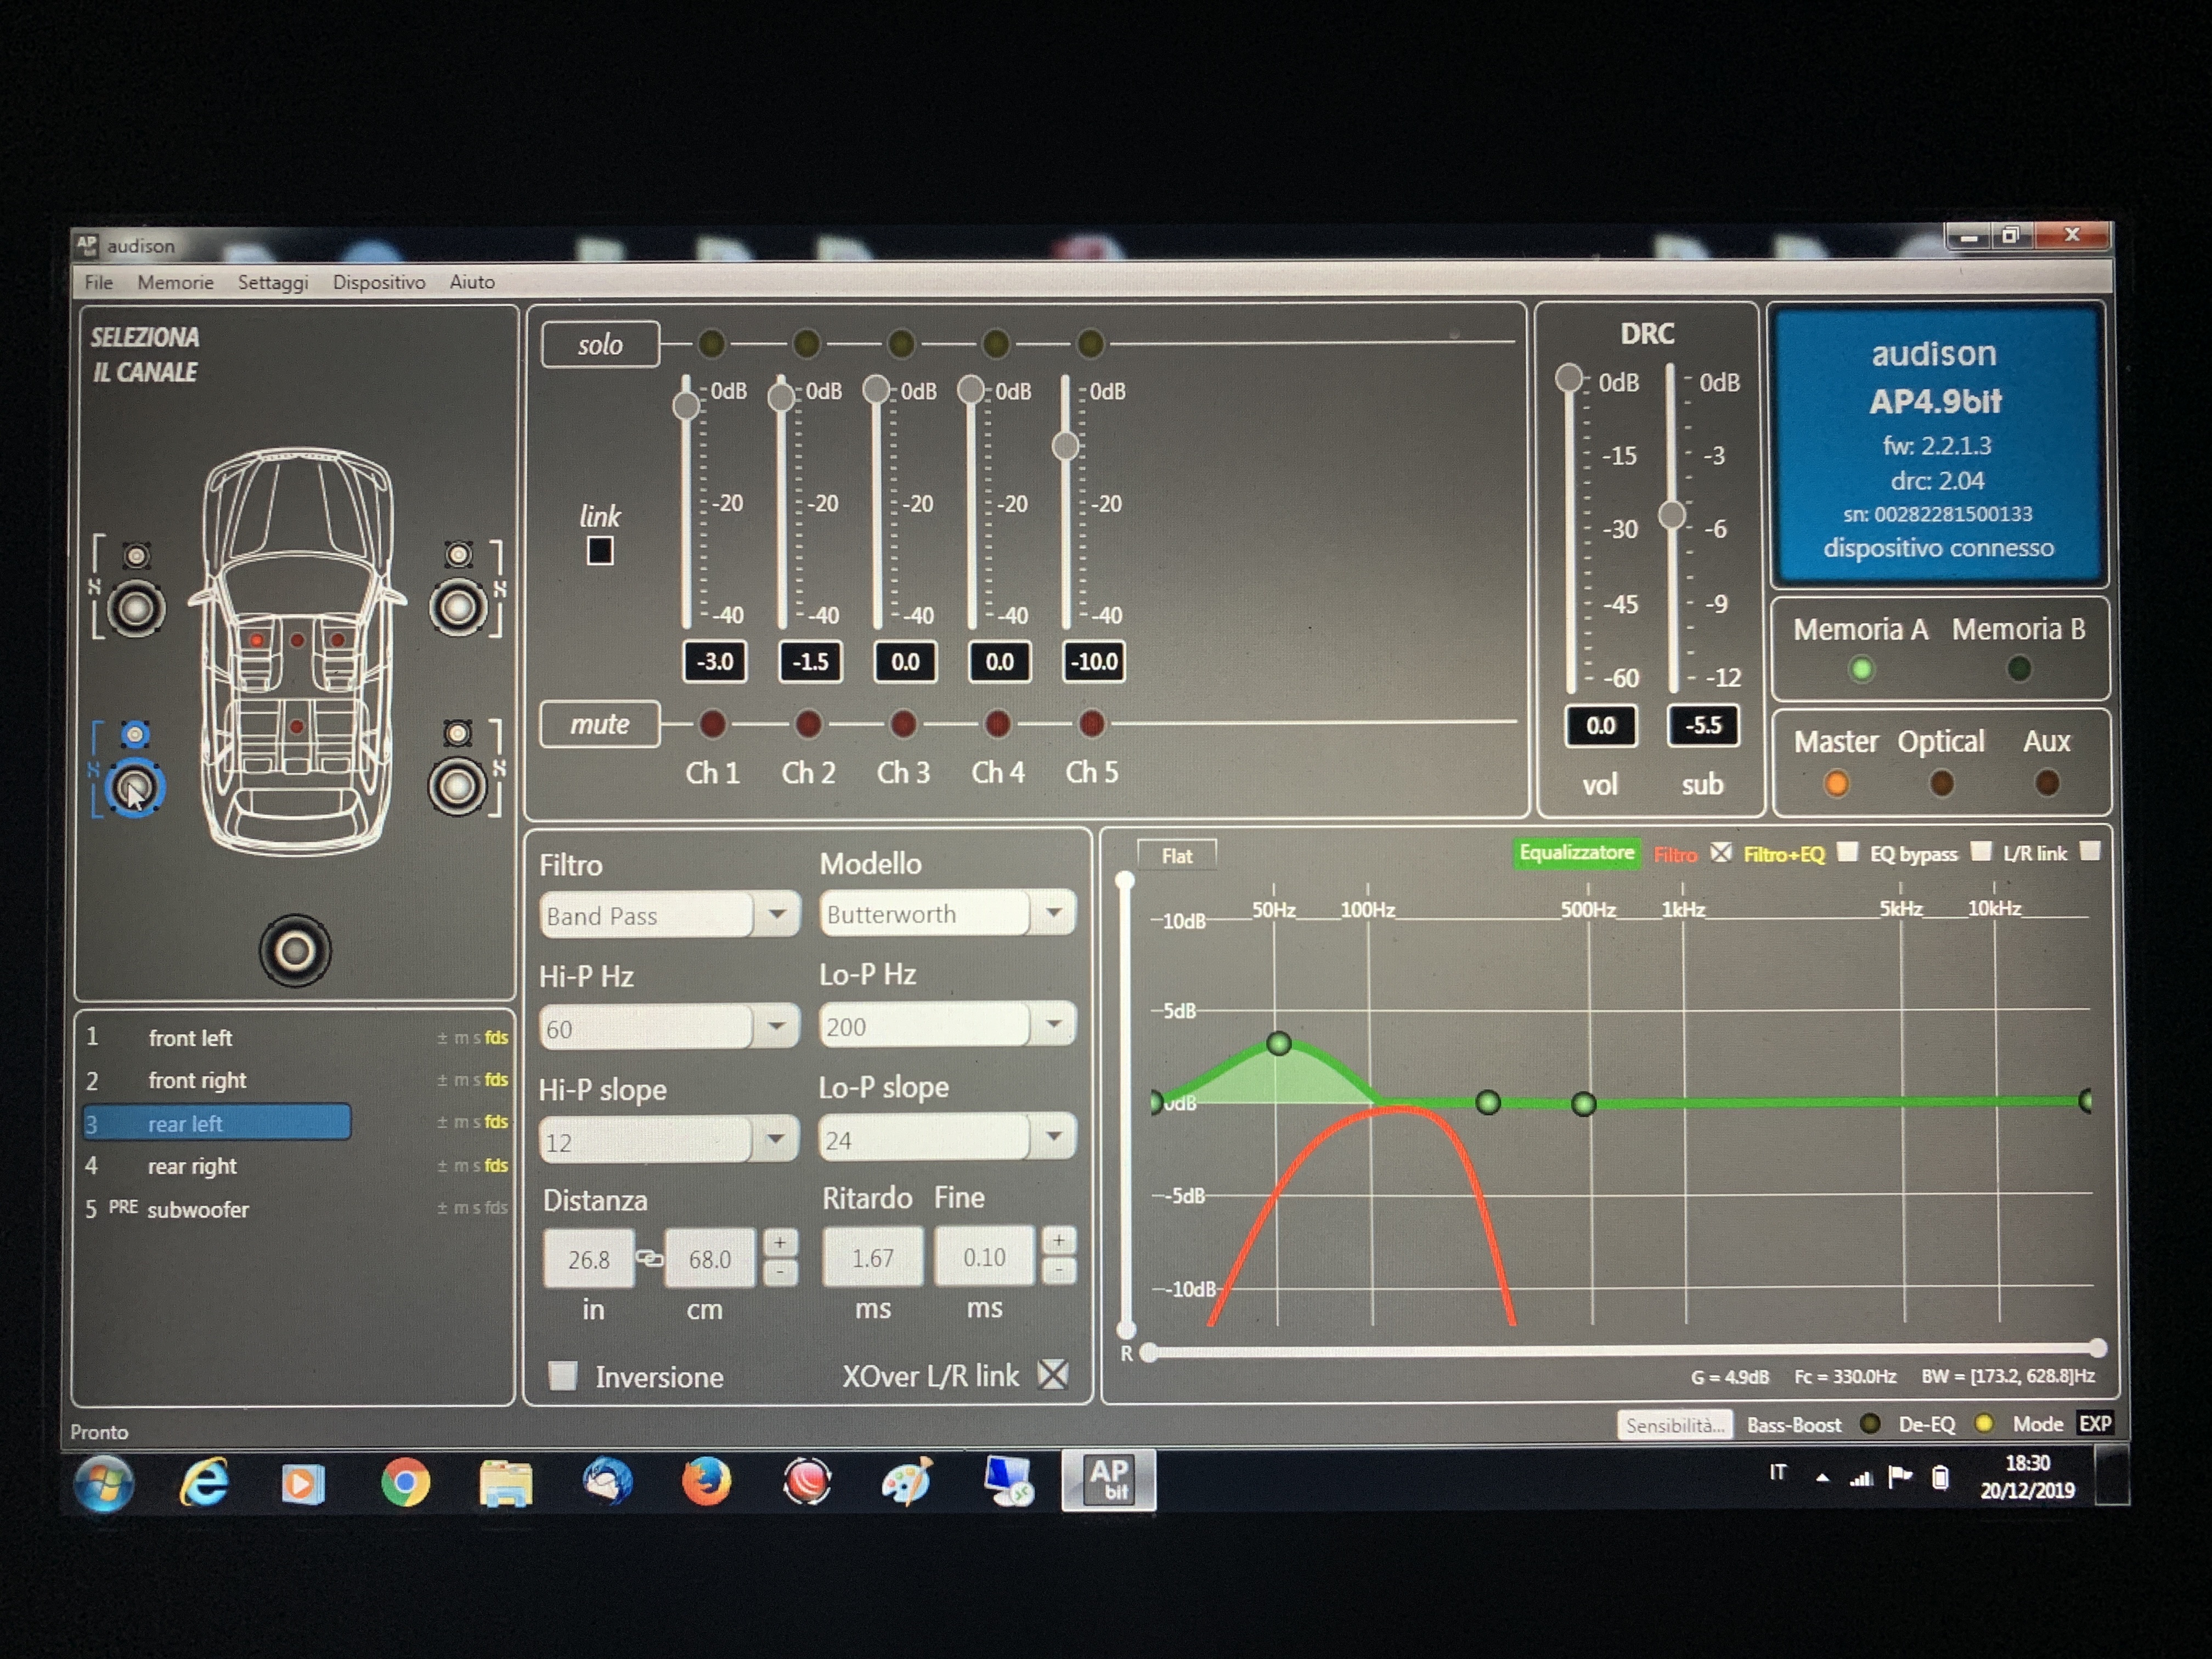Screen dimensions: 2212x1659
Task: Click the AP bit taskbar application icon
Action: [x=1109, y=1480]
